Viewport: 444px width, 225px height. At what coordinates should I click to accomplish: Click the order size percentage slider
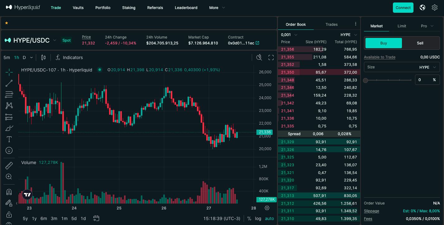(388, 80)
